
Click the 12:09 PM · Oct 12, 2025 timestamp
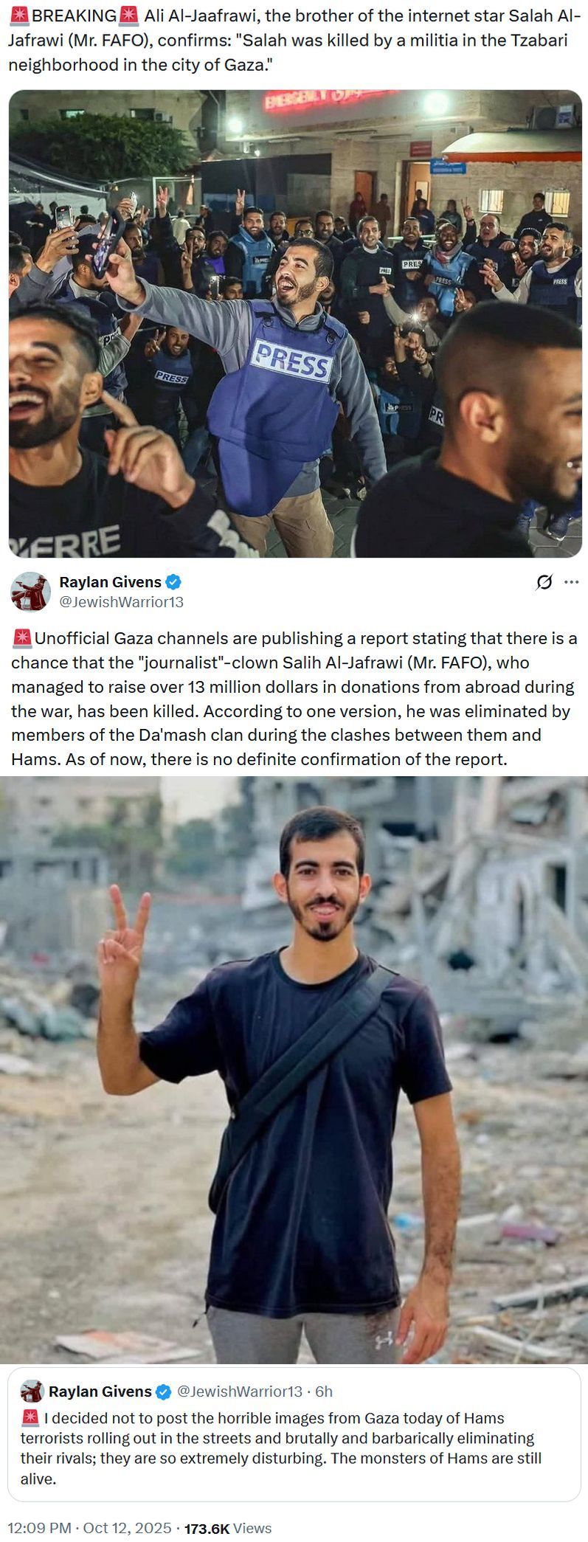coord(89,1528)
